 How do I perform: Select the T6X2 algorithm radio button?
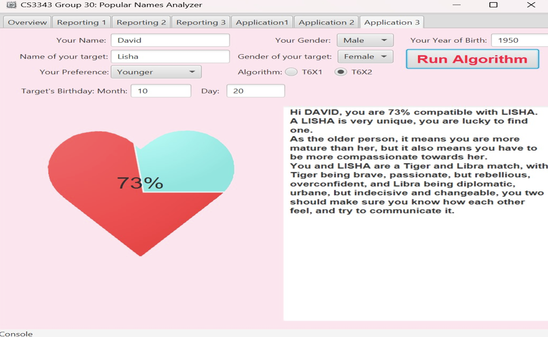pyautogui.click(x=341, y=72)
